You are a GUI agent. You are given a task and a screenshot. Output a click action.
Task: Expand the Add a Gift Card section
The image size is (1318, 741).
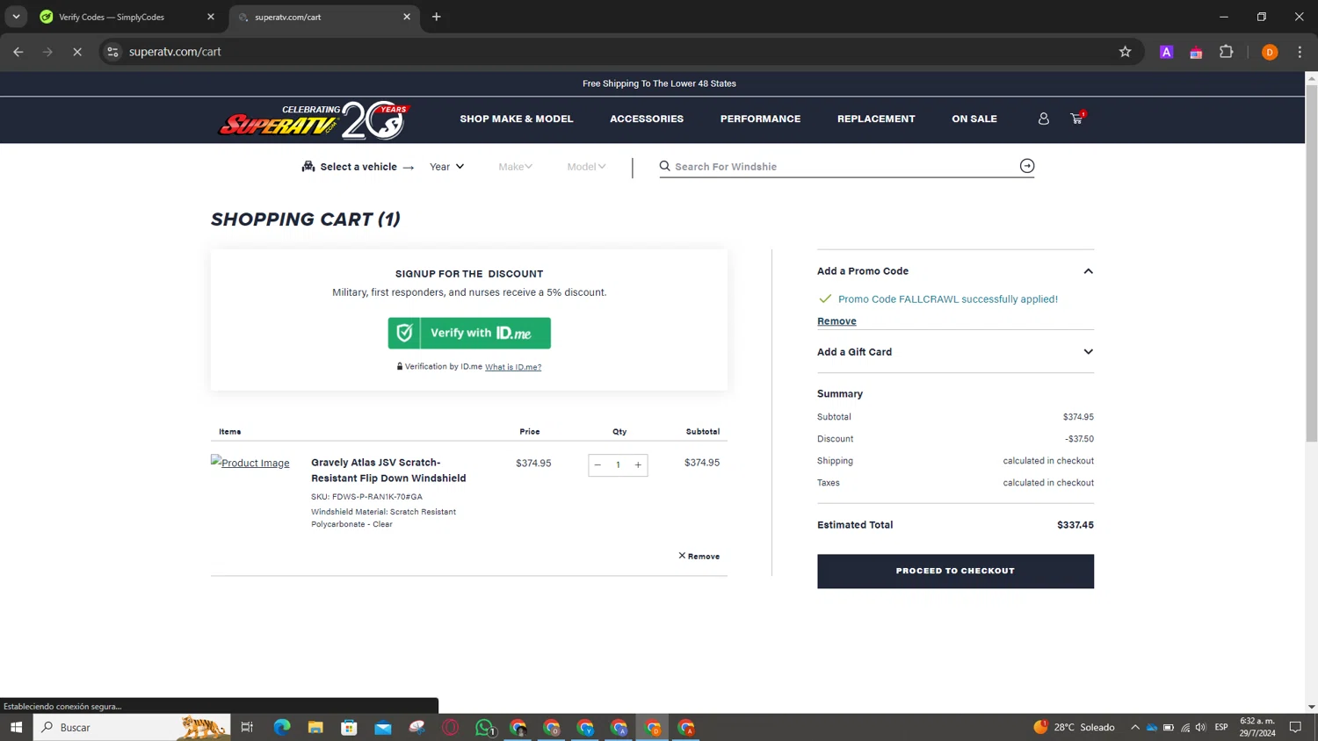point(1088,352)
